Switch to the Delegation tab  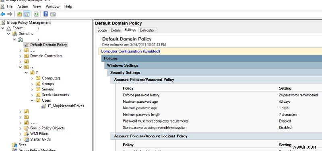(148, 30)
